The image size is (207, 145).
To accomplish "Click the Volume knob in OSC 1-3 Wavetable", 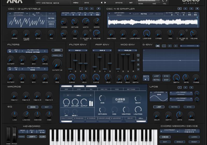I will [x=97, y=33].
